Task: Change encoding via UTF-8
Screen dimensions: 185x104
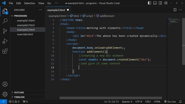Action: pyautogui.click(x=138, y=101)
